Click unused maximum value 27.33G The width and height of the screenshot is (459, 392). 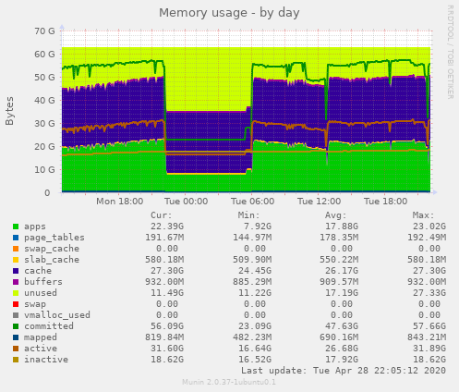(x=429, y=293)
